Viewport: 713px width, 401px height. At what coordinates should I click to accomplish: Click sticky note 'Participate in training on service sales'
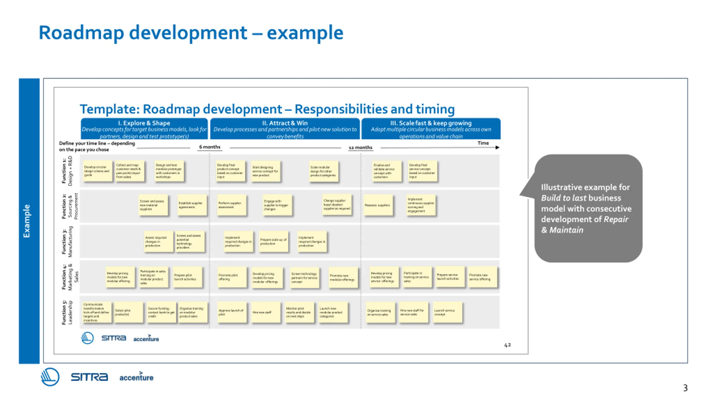pyautogui.click(x=417, y=277)
